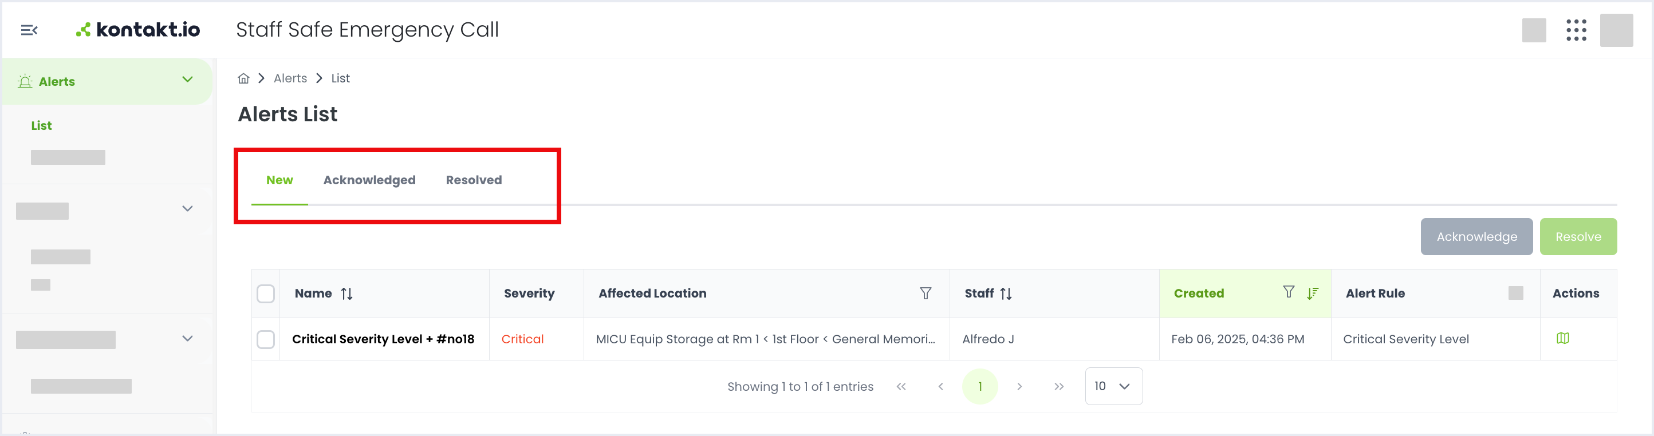Open List item in Alerts sidebar
This screenshot has height=436, width=1654.
41,126
